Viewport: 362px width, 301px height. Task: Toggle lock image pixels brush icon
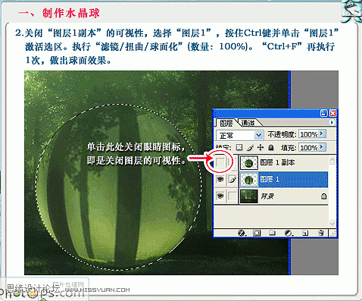click(250, 148)
